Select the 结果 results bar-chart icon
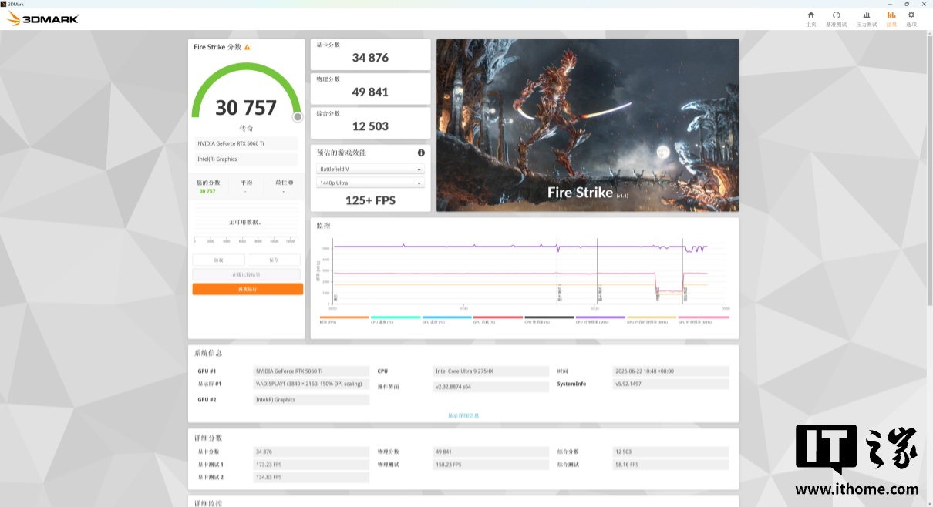 (x=891, y=15)
